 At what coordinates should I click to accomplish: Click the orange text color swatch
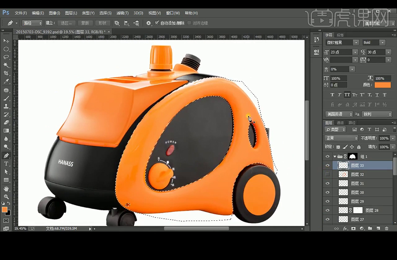383,85
